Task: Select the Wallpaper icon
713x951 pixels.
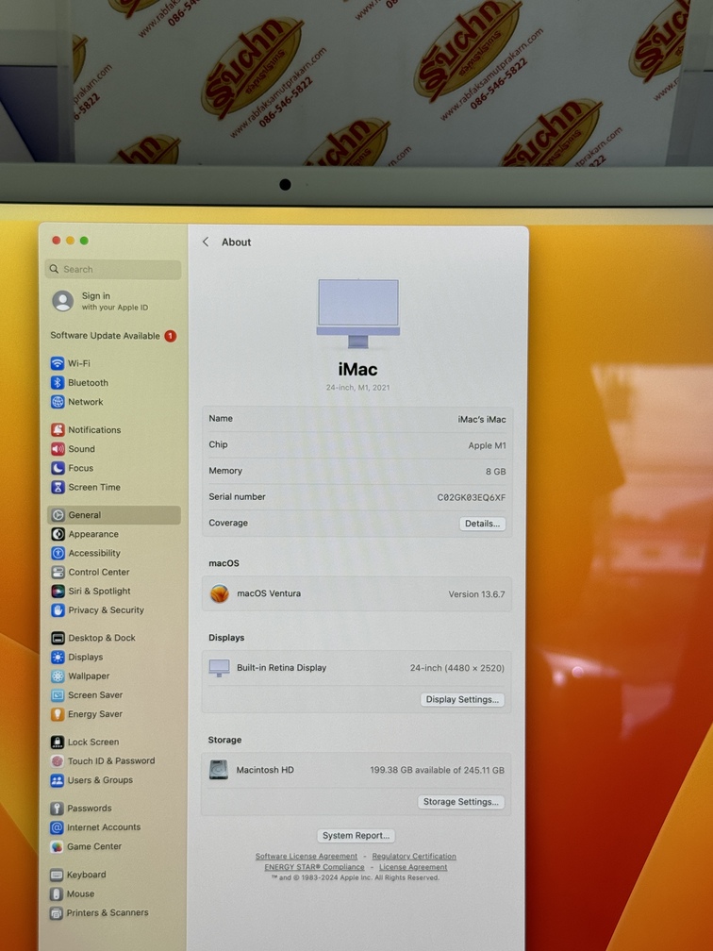Action: point(58,676)
